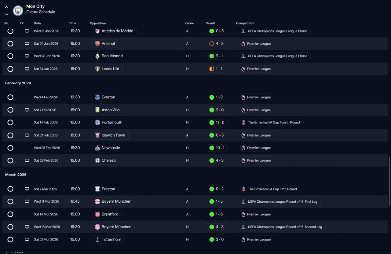Click the Man City club crest icon
Viewport: 391px width, 254px height.
[18, 11]
